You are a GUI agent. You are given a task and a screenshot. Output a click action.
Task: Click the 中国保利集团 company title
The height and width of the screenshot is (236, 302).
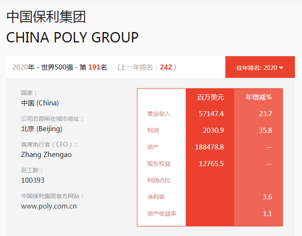click(46, 17)
